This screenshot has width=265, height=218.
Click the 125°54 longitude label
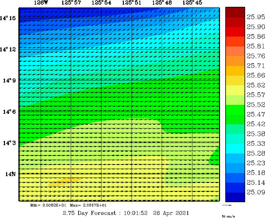point(101,2)
